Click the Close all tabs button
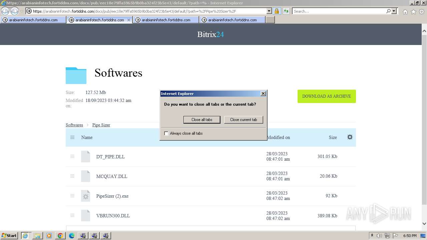 202,120
